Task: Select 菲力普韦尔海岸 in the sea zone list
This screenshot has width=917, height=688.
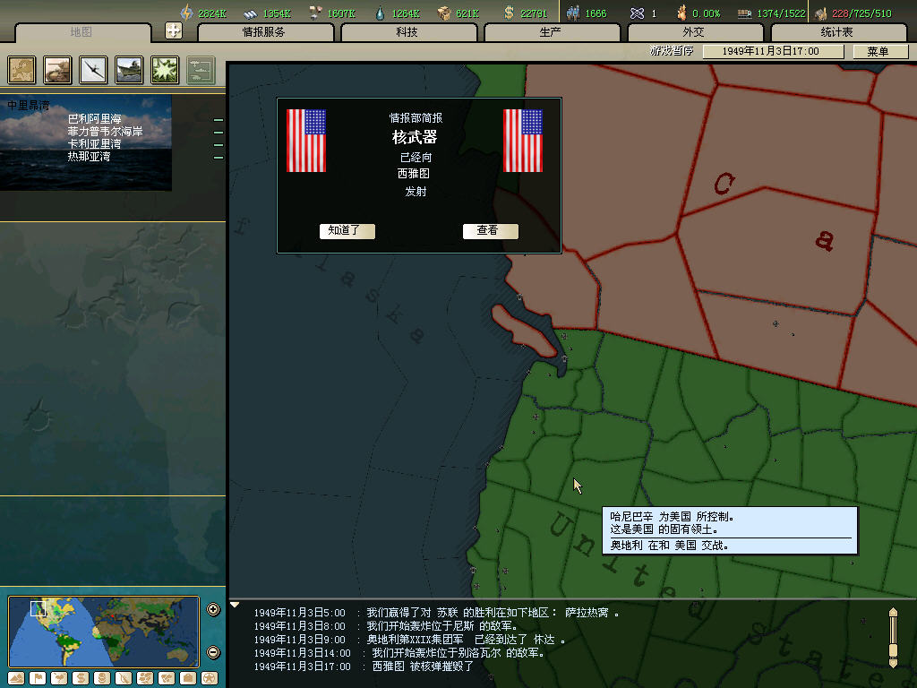Action: pyautogui.click(x=106, y=132)
